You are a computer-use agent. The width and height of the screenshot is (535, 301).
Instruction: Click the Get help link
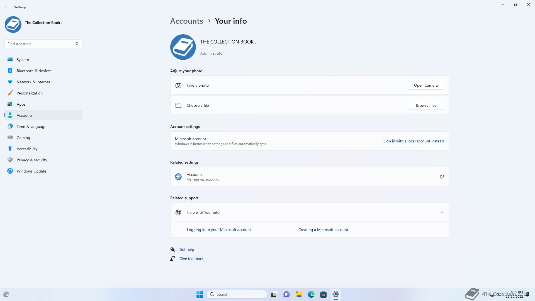187,249
